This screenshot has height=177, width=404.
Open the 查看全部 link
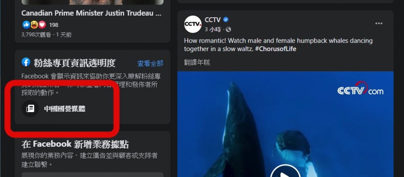[150, 63]
